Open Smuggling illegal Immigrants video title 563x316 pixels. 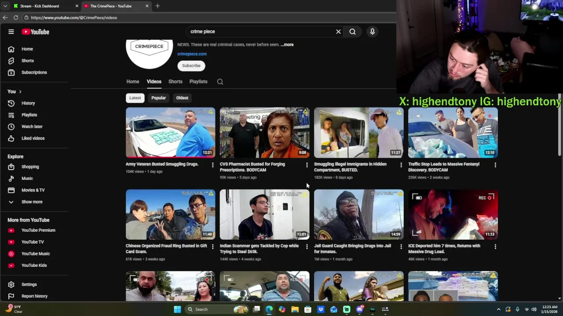[x=350, y=167]
